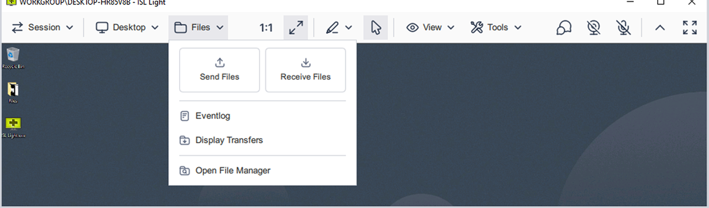Set 1:1 actual size scaling
The width and height of the screenshot is (709, 208).
(266, 28)
